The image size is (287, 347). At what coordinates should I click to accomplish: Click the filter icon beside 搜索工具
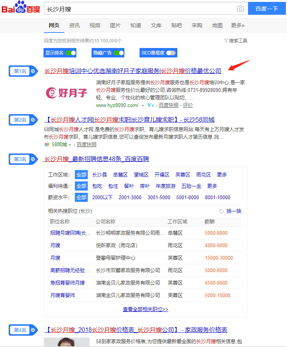226,41
